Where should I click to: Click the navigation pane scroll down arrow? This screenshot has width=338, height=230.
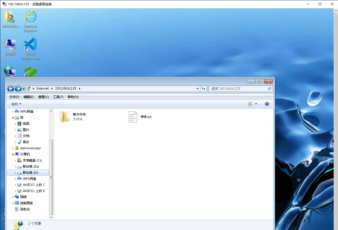pos(51,218)
